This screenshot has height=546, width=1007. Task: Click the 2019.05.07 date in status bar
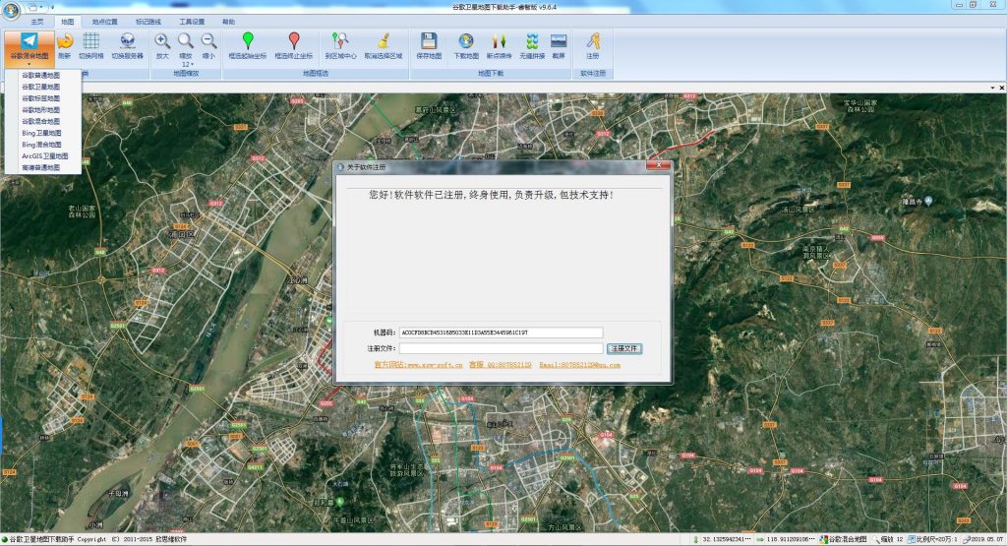pos(982,539)
